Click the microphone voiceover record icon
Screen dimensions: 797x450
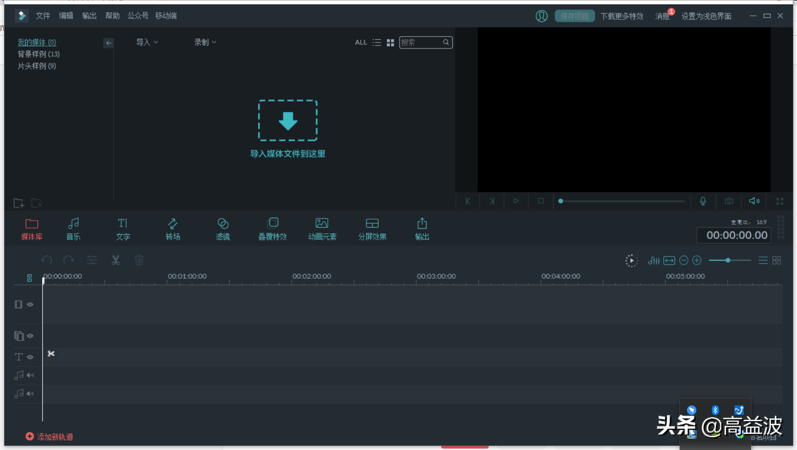click(703, 201)
